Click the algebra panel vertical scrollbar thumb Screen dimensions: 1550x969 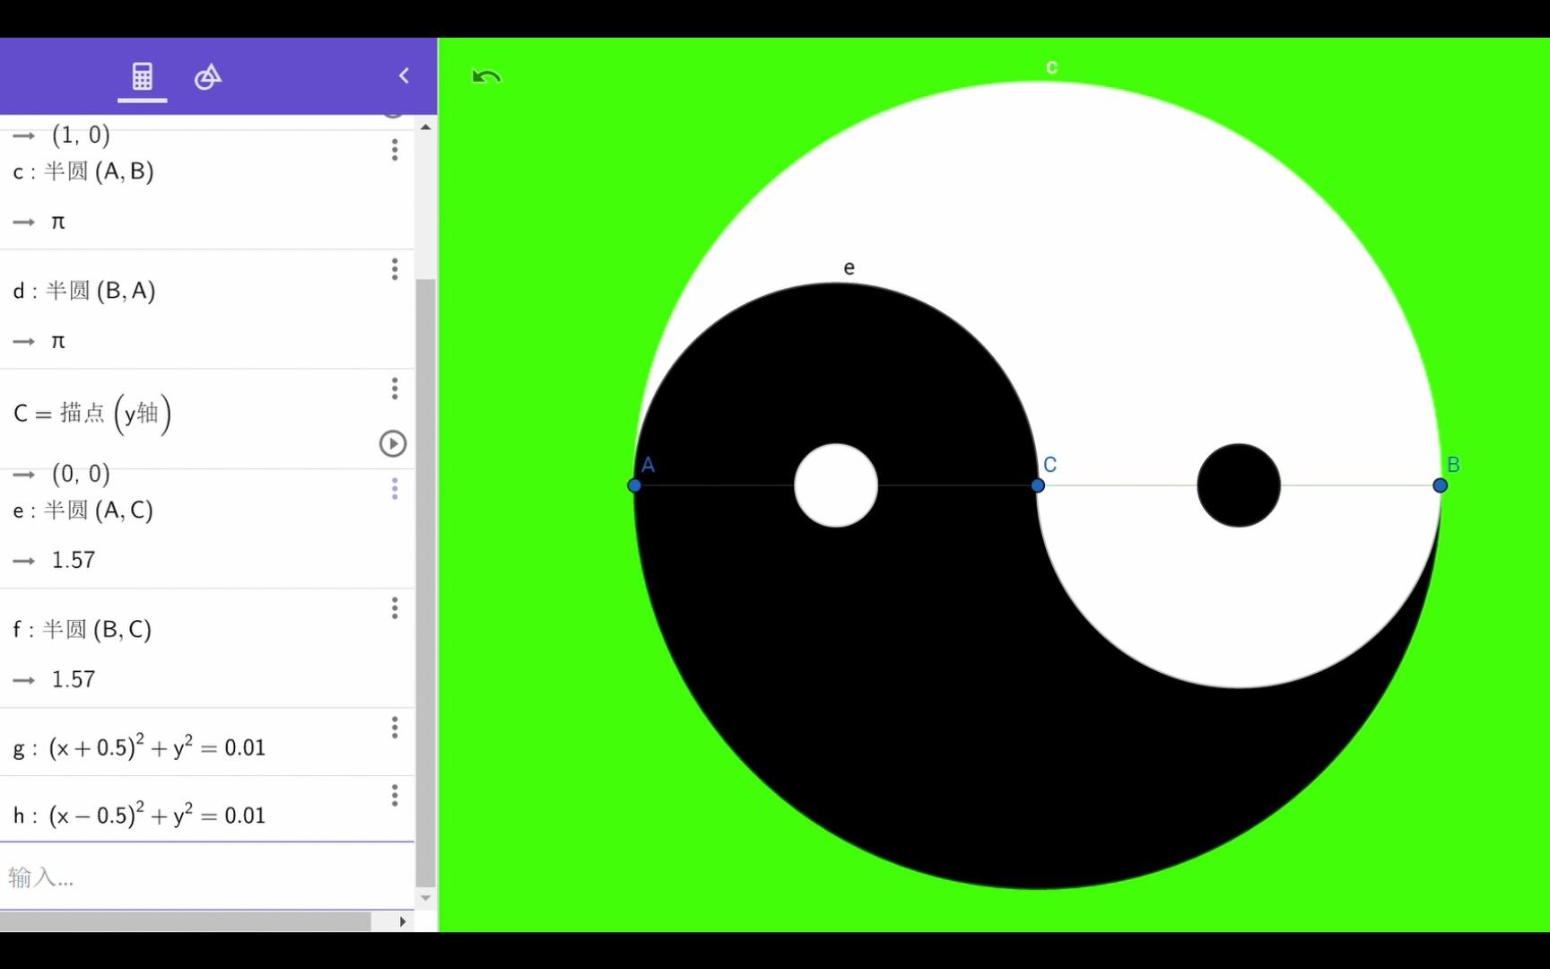(x=425, y=582)
